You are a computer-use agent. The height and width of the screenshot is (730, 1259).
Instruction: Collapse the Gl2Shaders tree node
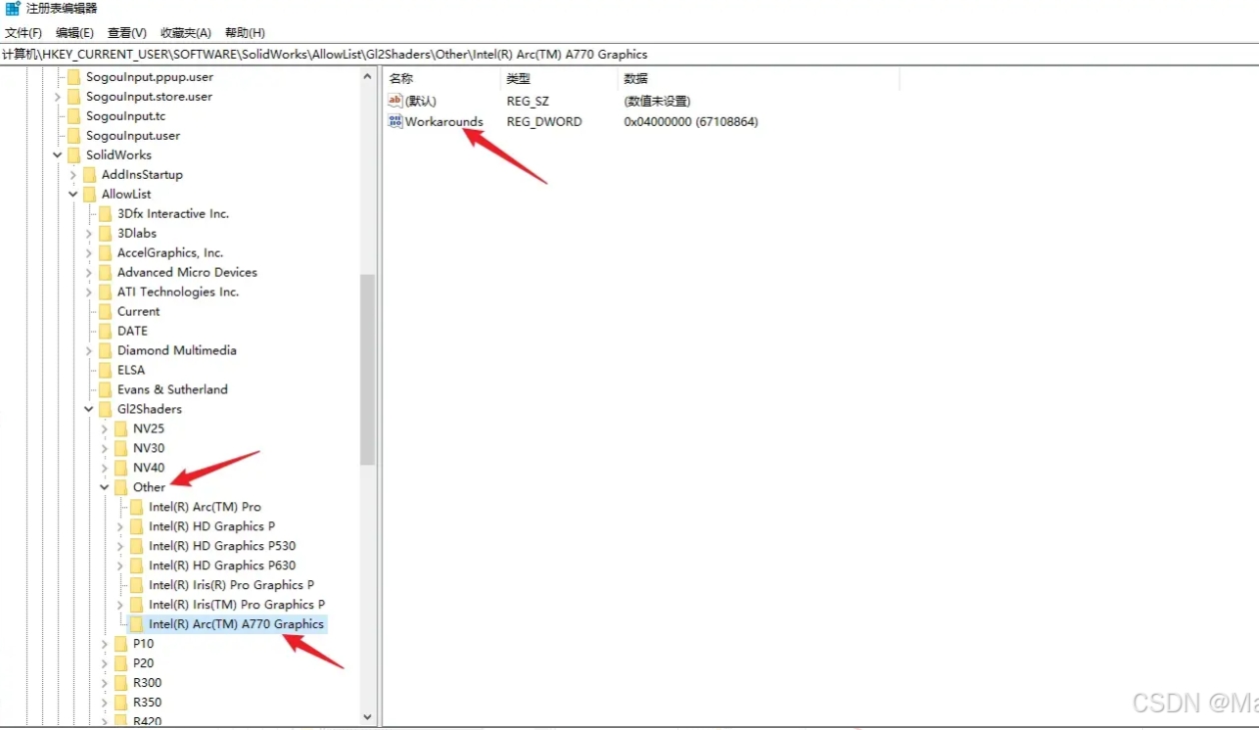[88, 409]
